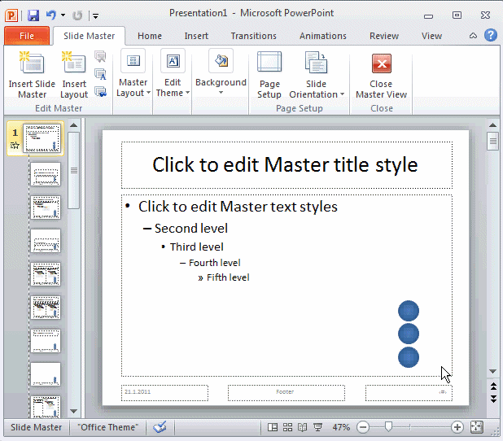Image resolution: width=503 pixels, height=441 pixels.
Task: Click the fit slide to window icon
Action: click(477, 427)
